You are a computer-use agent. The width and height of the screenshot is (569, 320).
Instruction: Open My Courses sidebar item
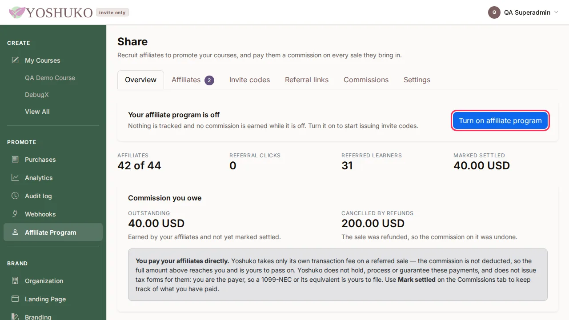tap(53, 60)
